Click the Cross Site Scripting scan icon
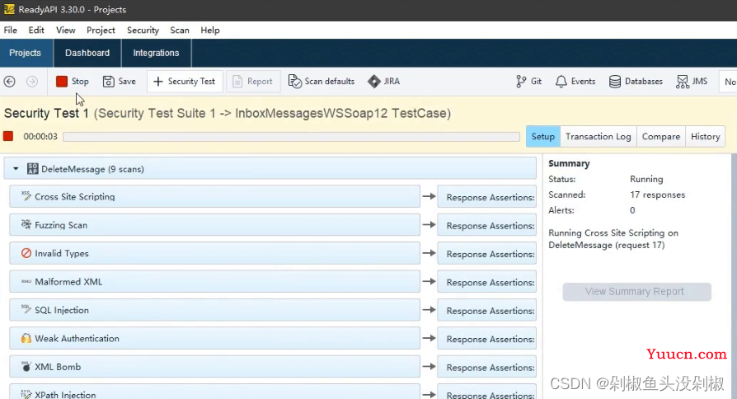737x399 pixels. point(26,196)
